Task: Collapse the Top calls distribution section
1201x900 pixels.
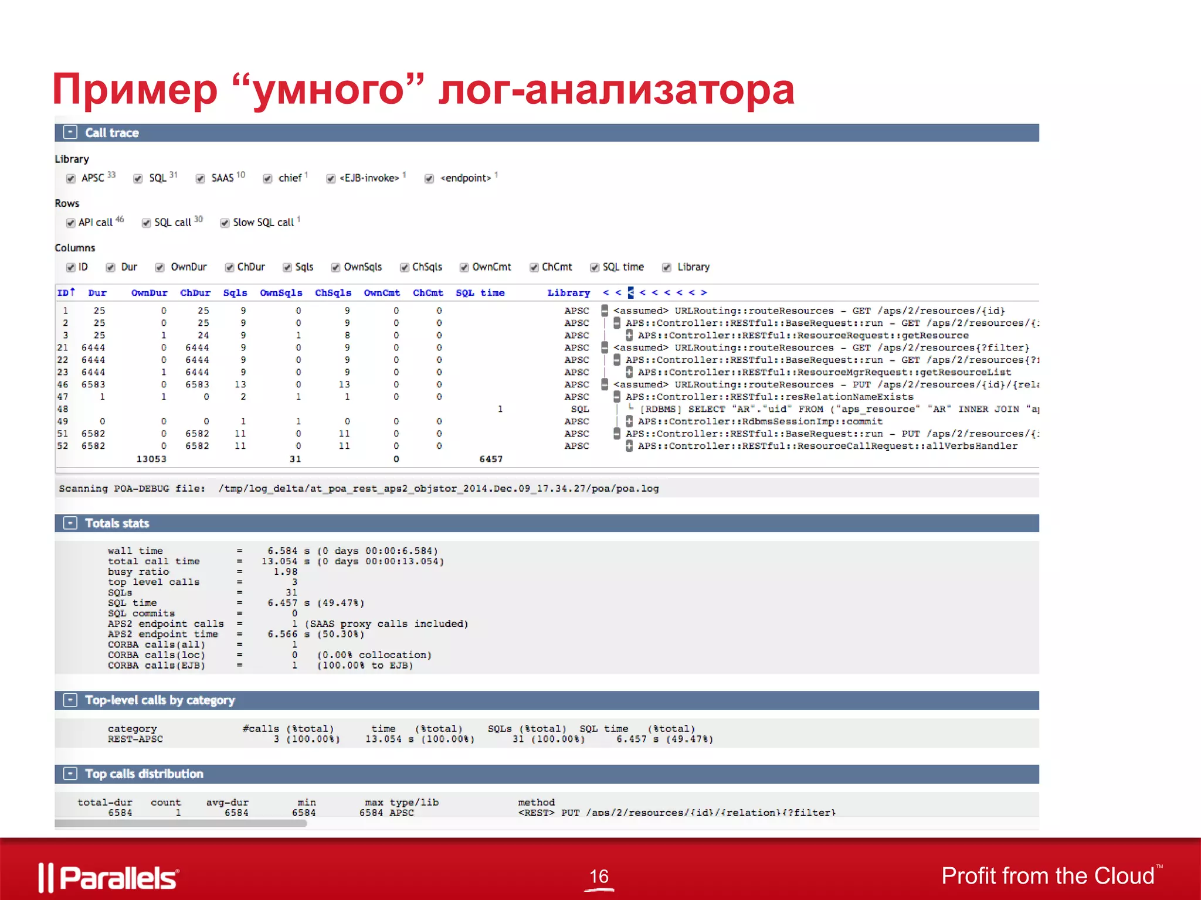Action: pyautogui.click(x=70, y=774)
